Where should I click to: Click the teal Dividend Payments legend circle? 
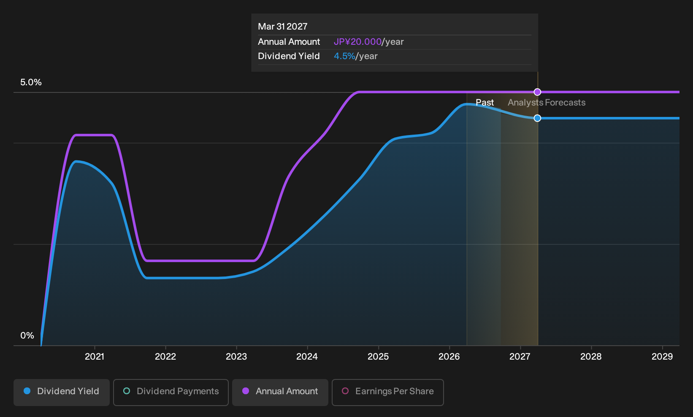pos(127,391)
